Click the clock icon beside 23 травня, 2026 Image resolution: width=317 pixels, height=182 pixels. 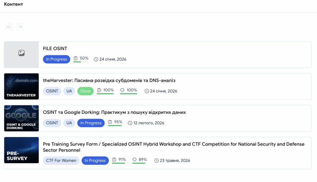(157, 161)
